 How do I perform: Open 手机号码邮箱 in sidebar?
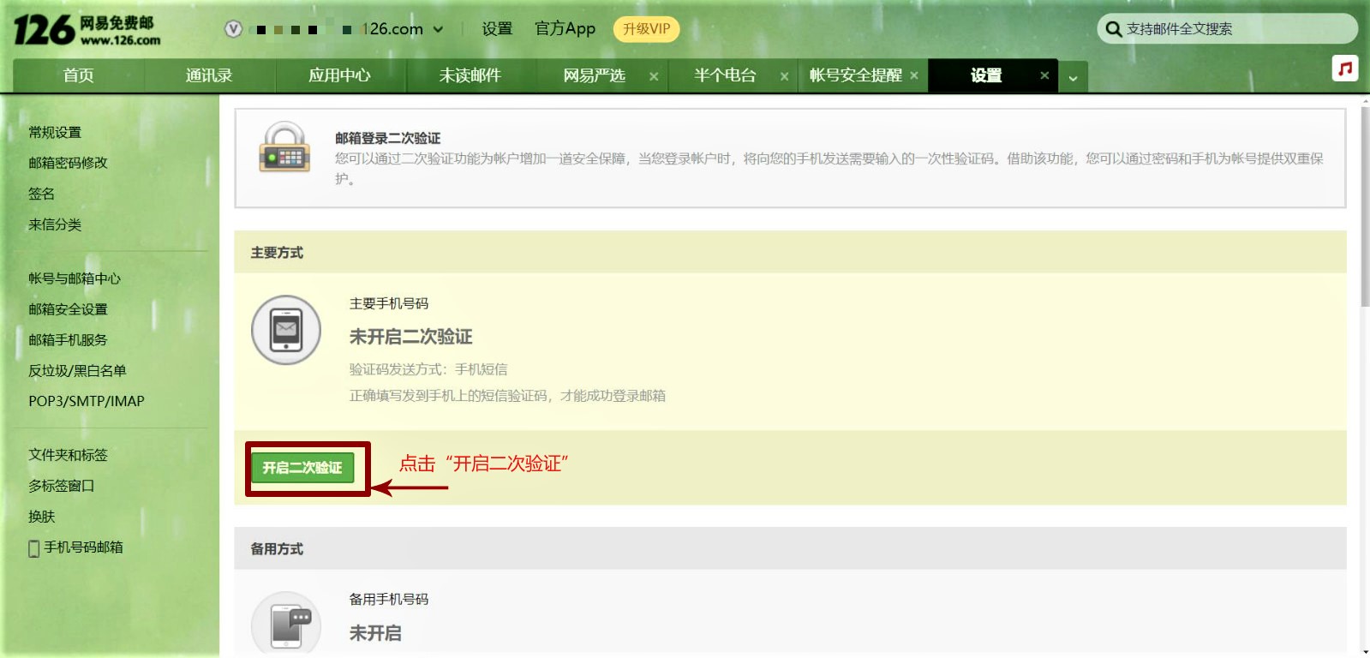pos(83,547)
